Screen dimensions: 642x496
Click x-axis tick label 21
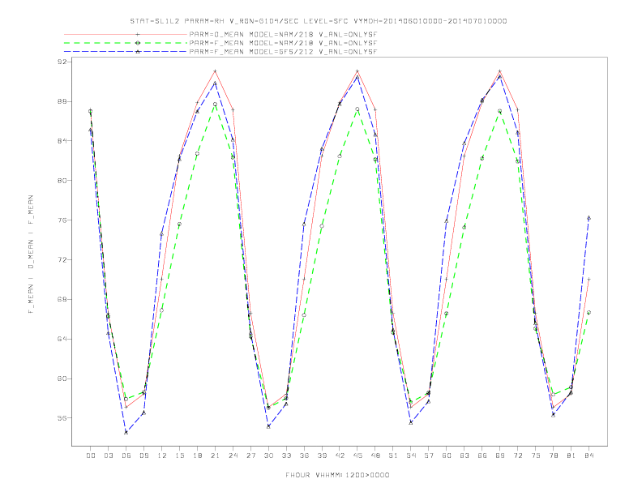(x=215, y=455)
